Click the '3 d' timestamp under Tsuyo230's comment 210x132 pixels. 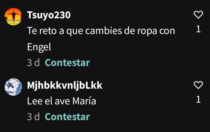tap(33, 63)
